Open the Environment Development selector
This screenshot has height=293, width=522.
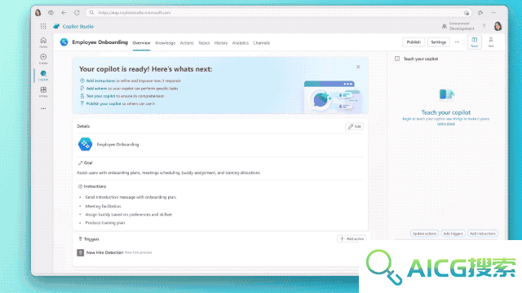coord(458,26)
